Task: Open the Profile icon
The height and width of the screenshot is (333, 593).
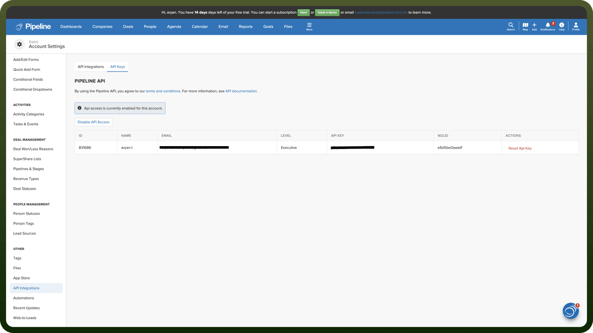Action: pos(575,26)
